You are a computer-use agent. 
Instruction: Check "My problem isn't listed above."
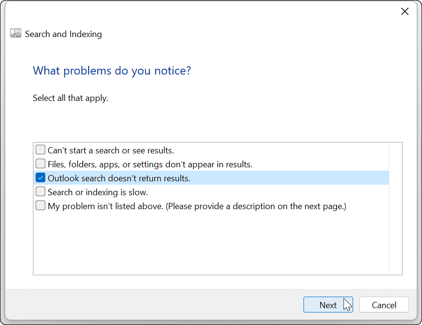click(x=40, y=205)
